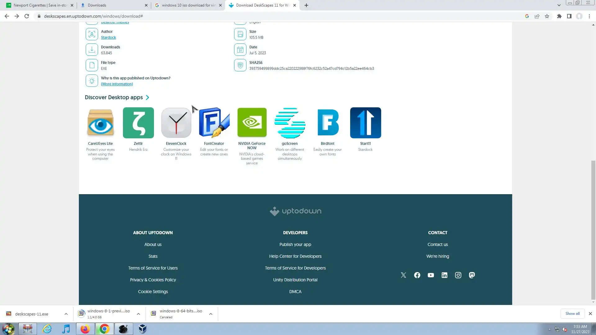Screen dimensions: 596x335
Task: Click the Stardock author link
Action: click(108, 38)
